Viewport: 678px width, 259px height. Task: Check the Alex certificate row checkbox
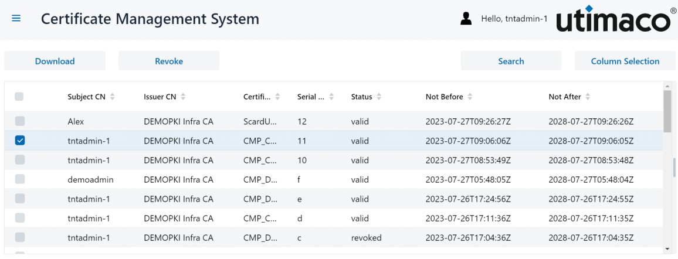click(20, 121)
